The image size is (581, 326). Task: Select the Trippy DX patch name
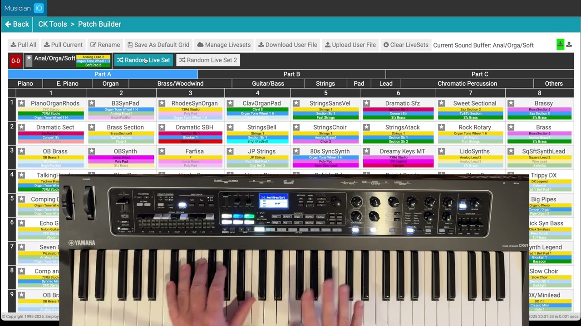point(543,175)
